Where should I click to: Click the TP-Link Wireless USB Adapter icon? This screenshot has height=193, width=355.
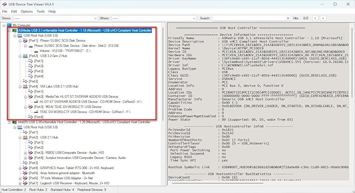[26, 178]
